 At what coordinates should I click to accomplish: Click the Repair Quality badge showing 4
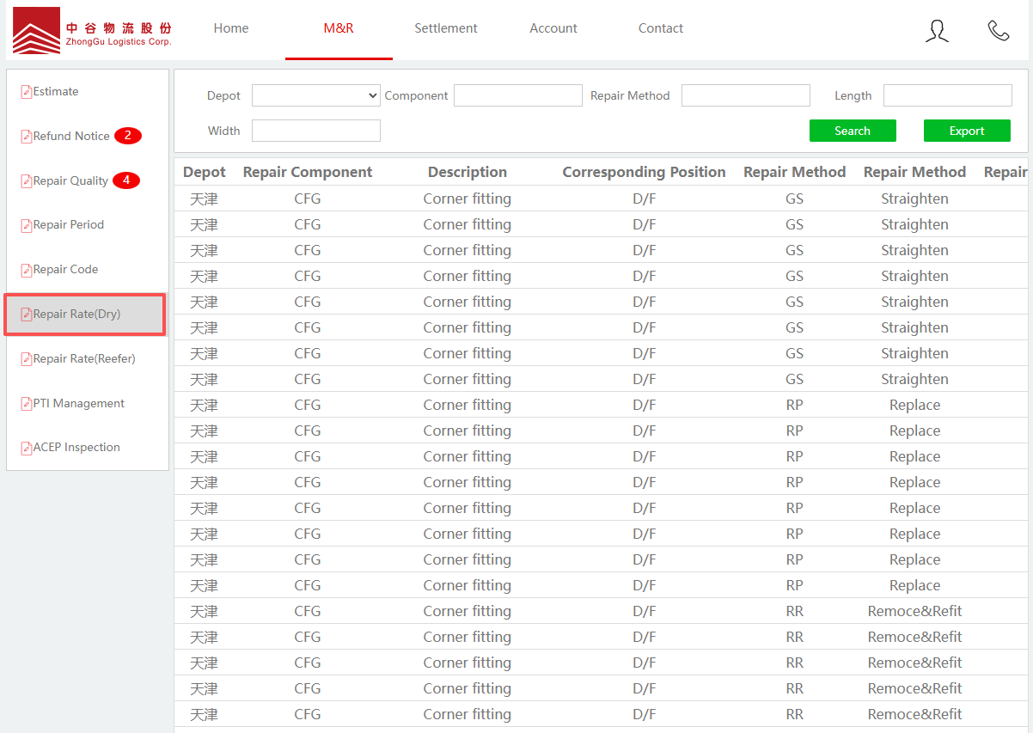[125, 180]
